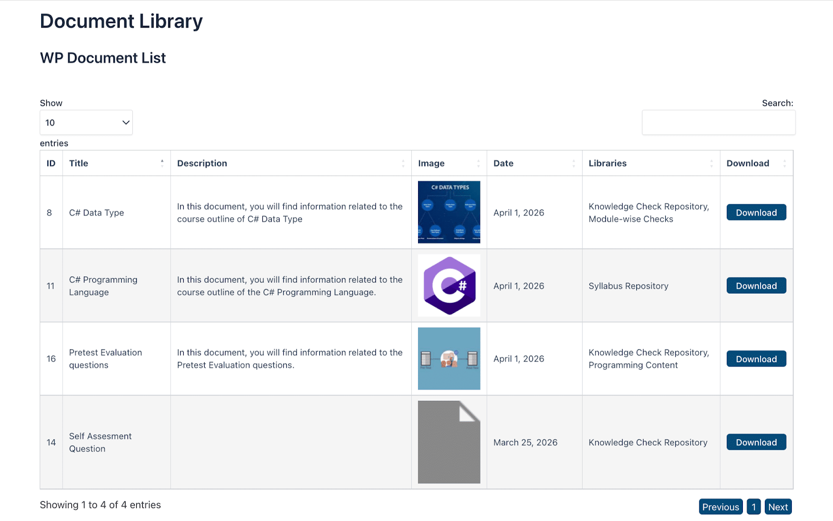Click the Pretest Evaluation description text

pos(290,359)
